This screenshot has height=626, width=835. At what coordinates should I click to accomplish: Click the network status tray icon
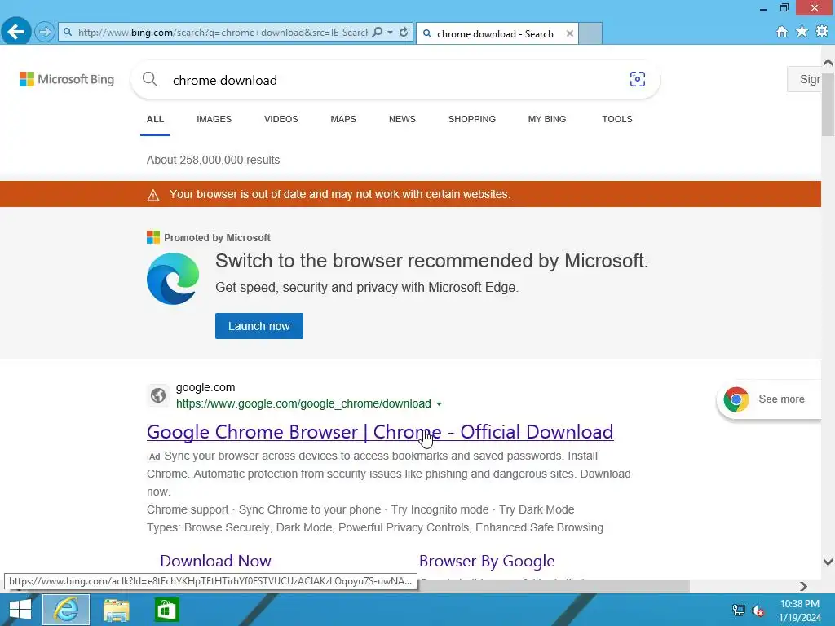[739, 611]
